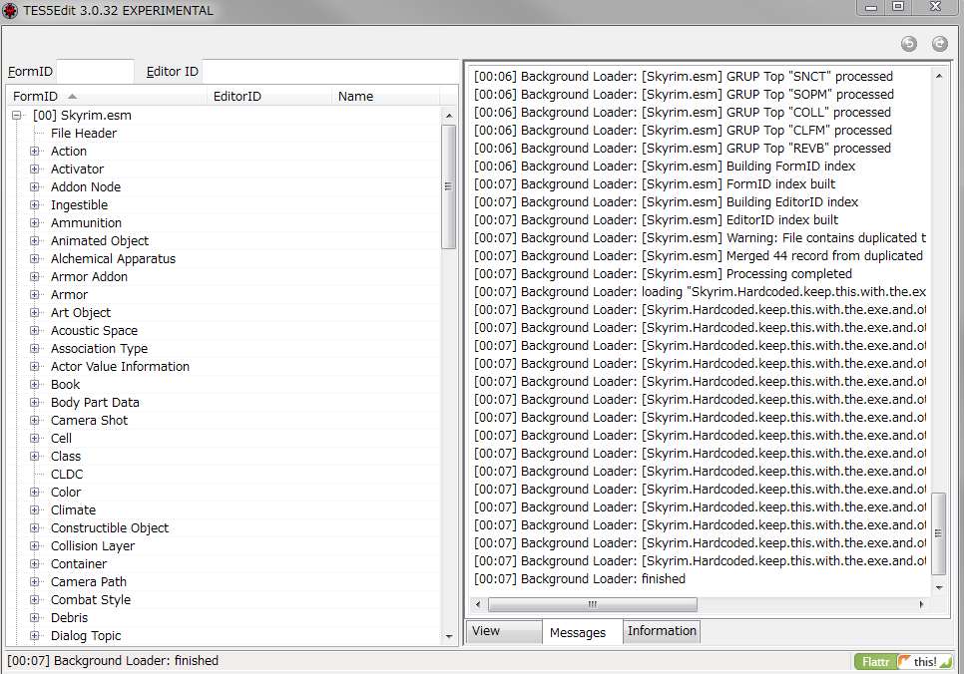Image resolution: width=964 pixels, height=674 pixels.
Task: Click the messages log vertical scrollbar thumb
Action: (x=938, y=533)
